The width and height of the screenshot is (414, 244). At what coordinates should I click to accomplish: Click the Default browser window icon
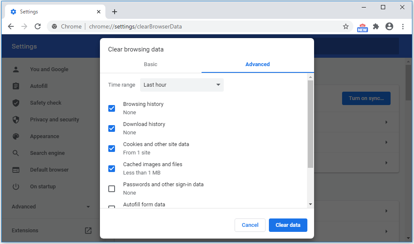[16, 170]
